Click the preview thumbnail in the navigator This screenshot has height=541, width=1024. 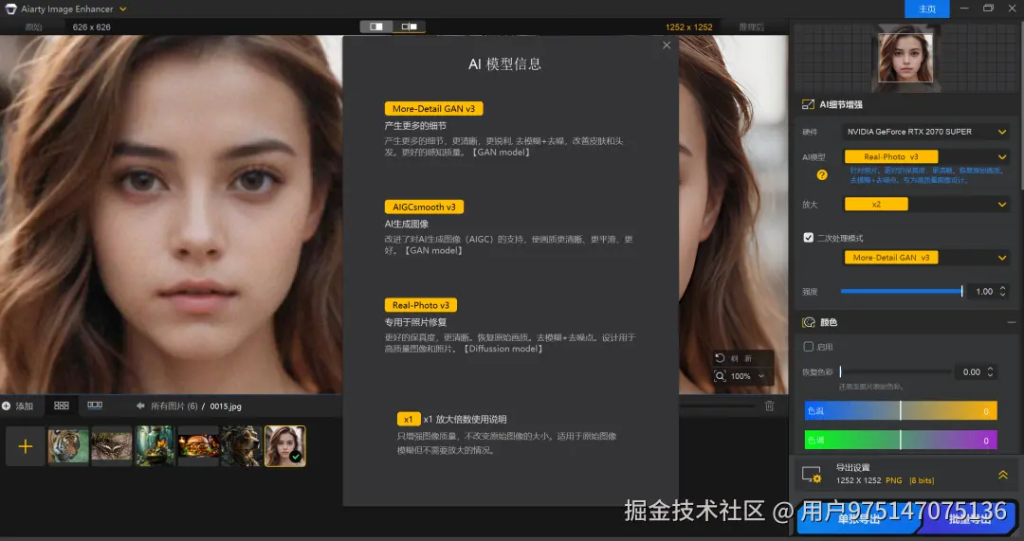[905, 58]
